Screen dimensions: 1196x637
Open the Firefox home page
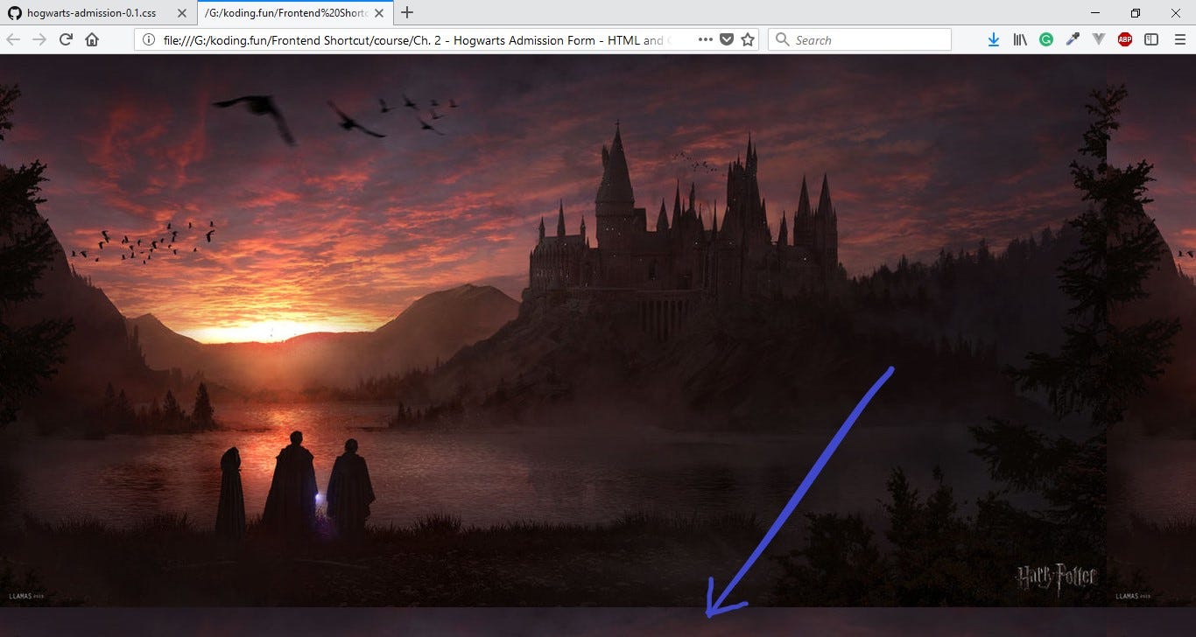[x=92, y=39]
